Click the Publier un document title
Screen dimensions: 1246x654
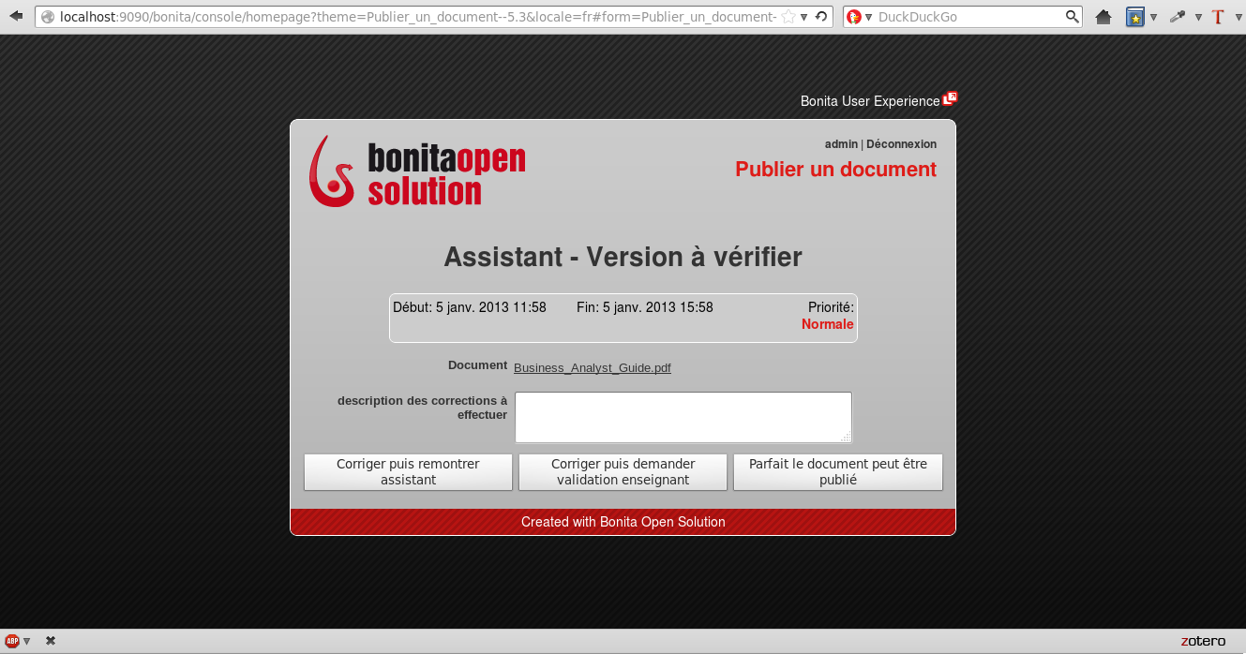[x=835, y=170]
